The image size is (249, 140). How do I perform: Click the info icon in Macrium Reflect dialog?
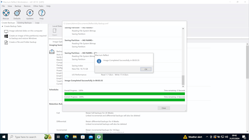99,61
